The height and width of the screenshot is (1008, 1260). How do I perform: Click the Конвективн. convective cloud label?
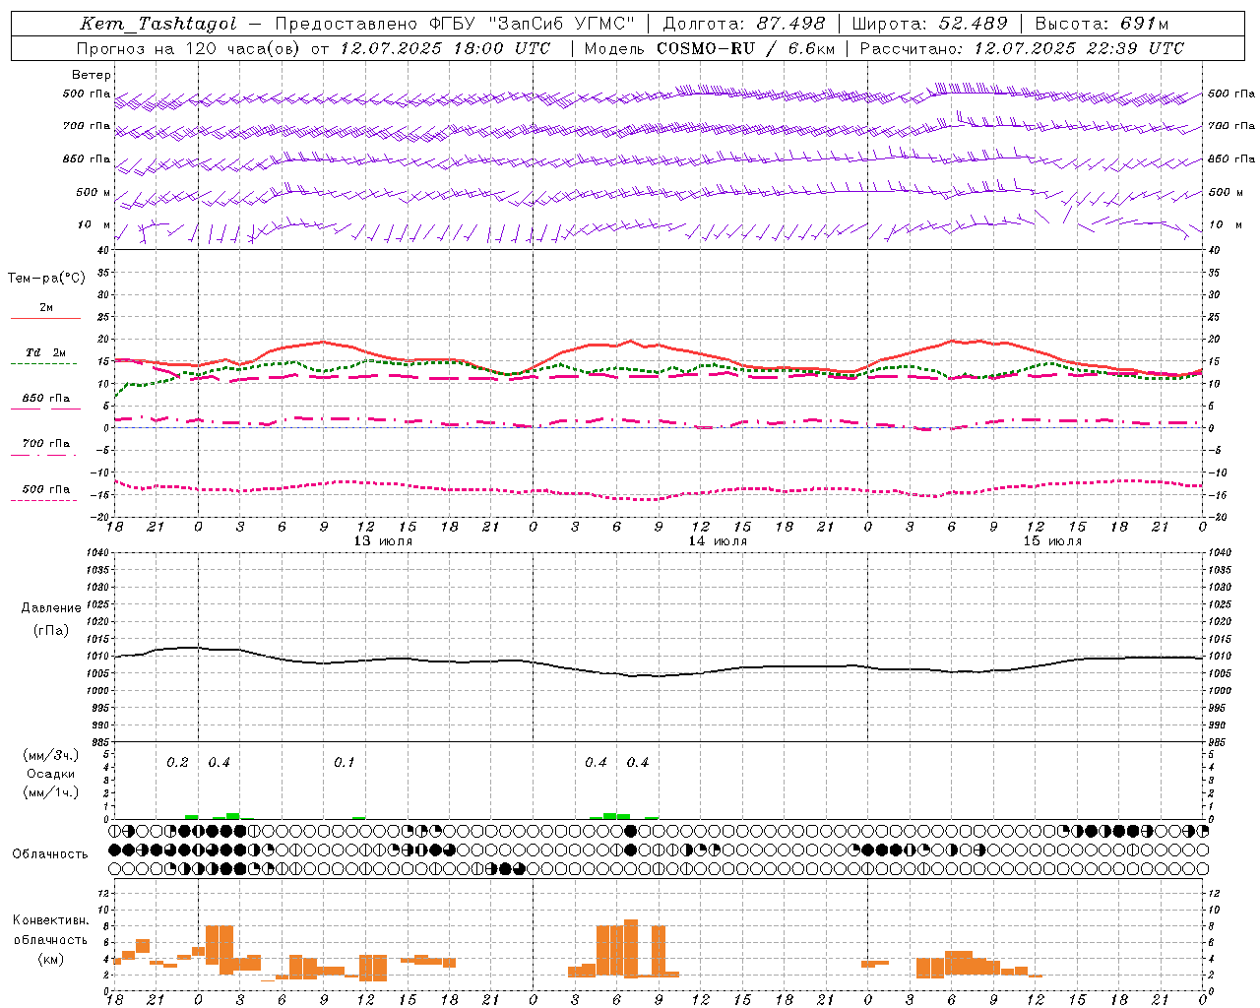pyautogui.click(x=51, y=920)
